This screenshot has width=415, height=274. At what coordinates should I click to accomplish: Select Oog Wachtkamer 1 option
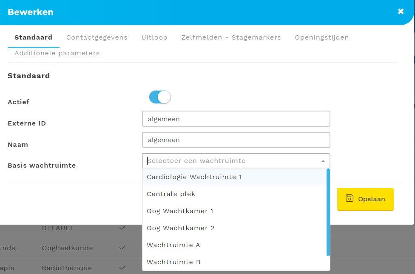(x=180, y=211)
